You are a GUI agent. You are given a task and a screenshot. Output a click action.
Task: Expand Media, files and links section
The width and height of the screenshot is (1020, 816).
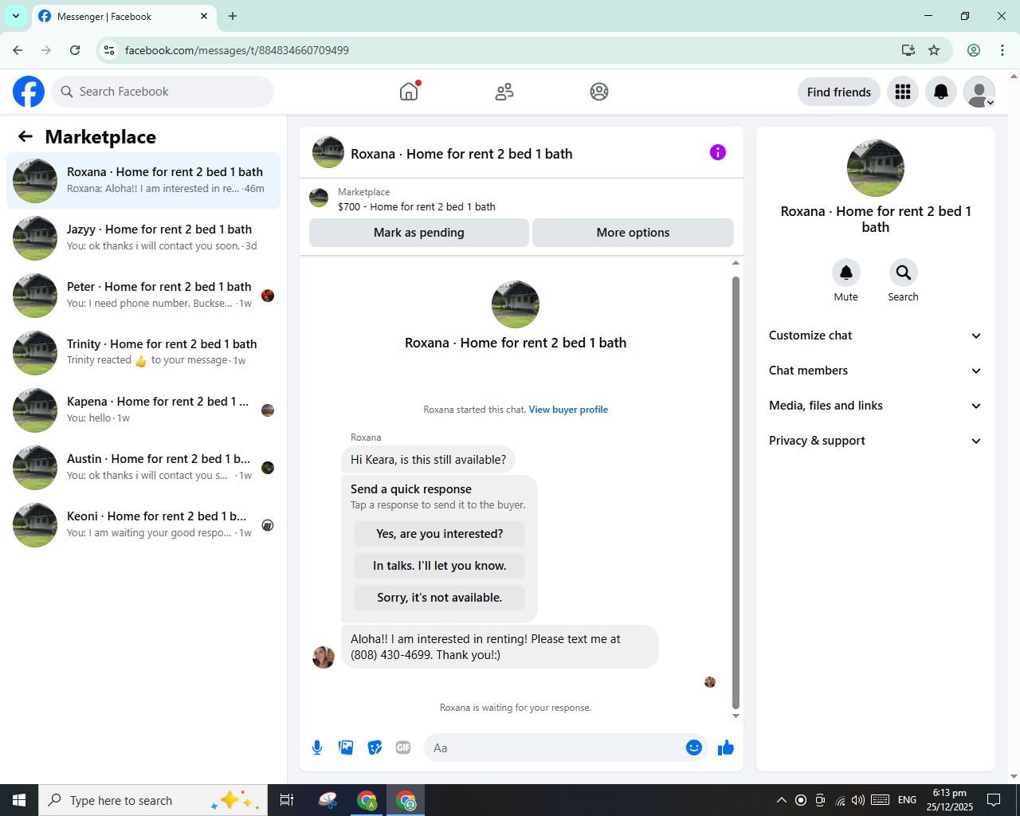(876, 406)
